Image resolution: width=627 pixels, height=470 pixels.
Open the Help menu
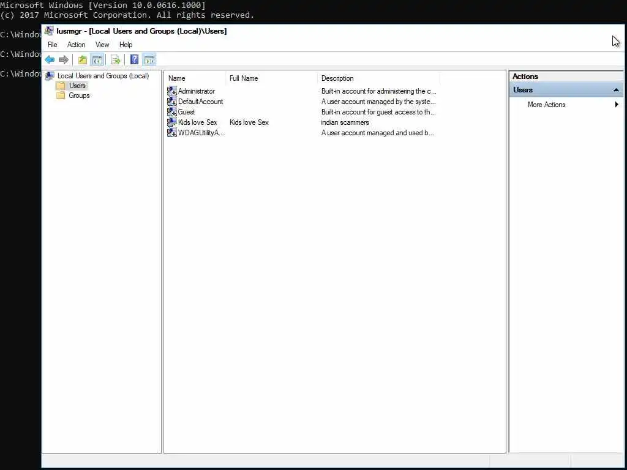click(x=126, y=45)
